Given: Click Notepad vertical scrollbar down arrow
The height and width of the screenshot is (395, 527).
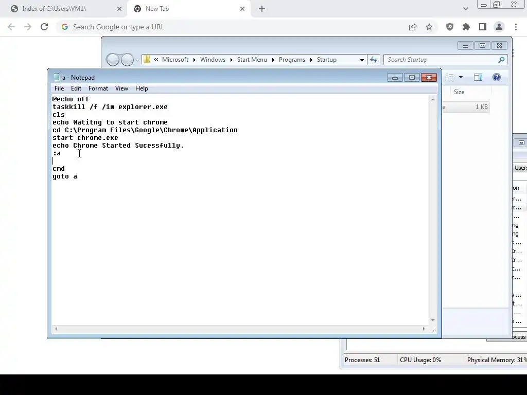Looking at the screenshot, I should 433,320.
